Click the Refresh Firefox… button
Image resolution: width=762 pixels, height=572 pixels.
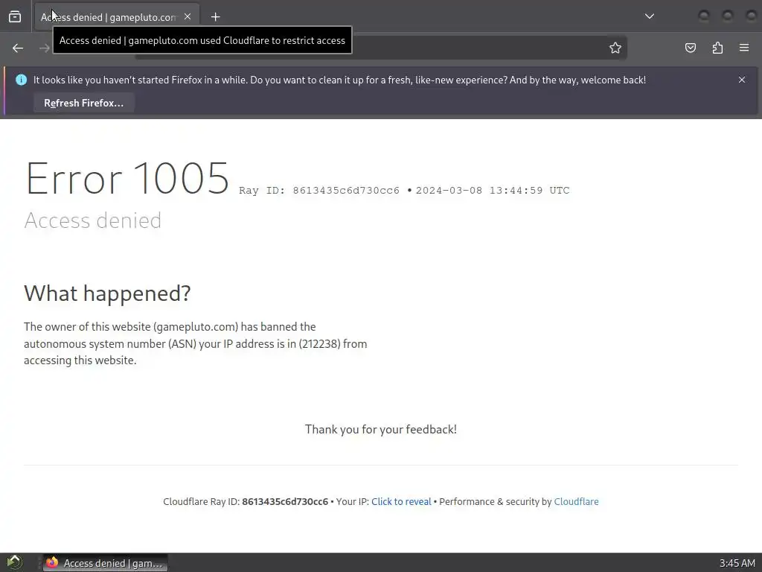point(83,103)
